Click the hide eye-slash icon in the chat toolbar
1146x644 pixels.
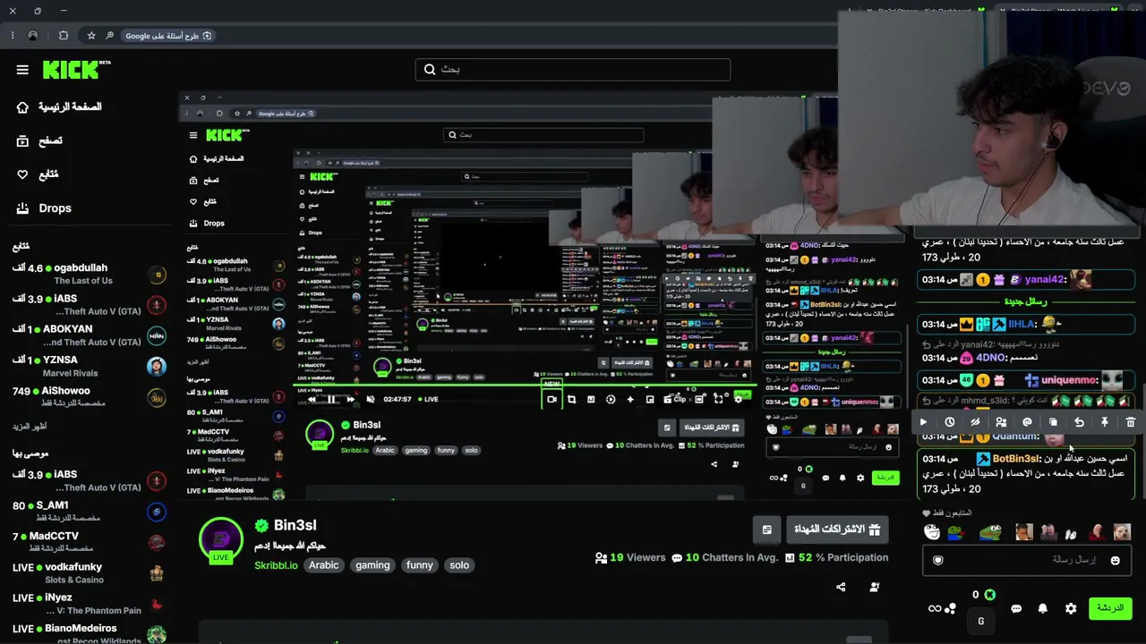(x=975, y=422)
